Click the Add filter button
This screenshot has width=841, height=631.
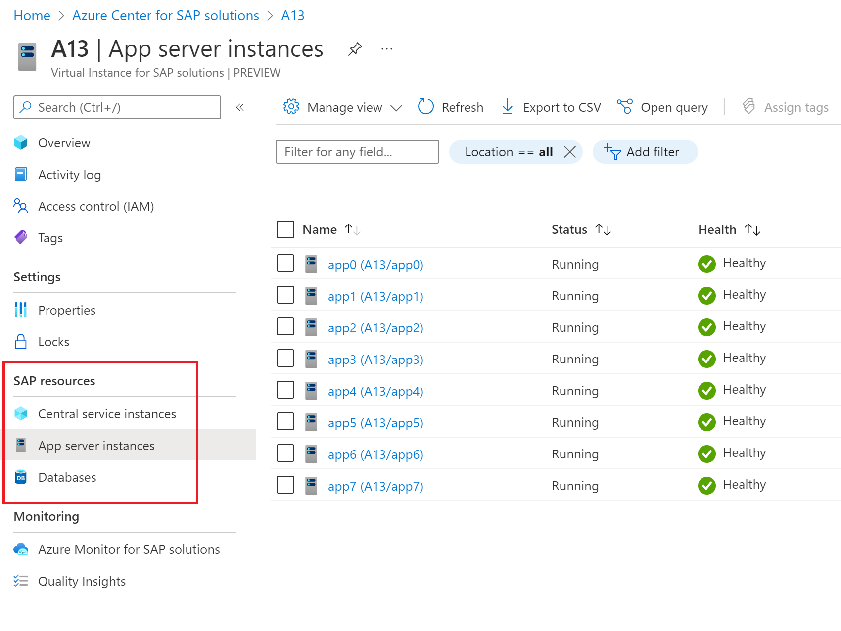pyautogui.click(x=645, y=152)
